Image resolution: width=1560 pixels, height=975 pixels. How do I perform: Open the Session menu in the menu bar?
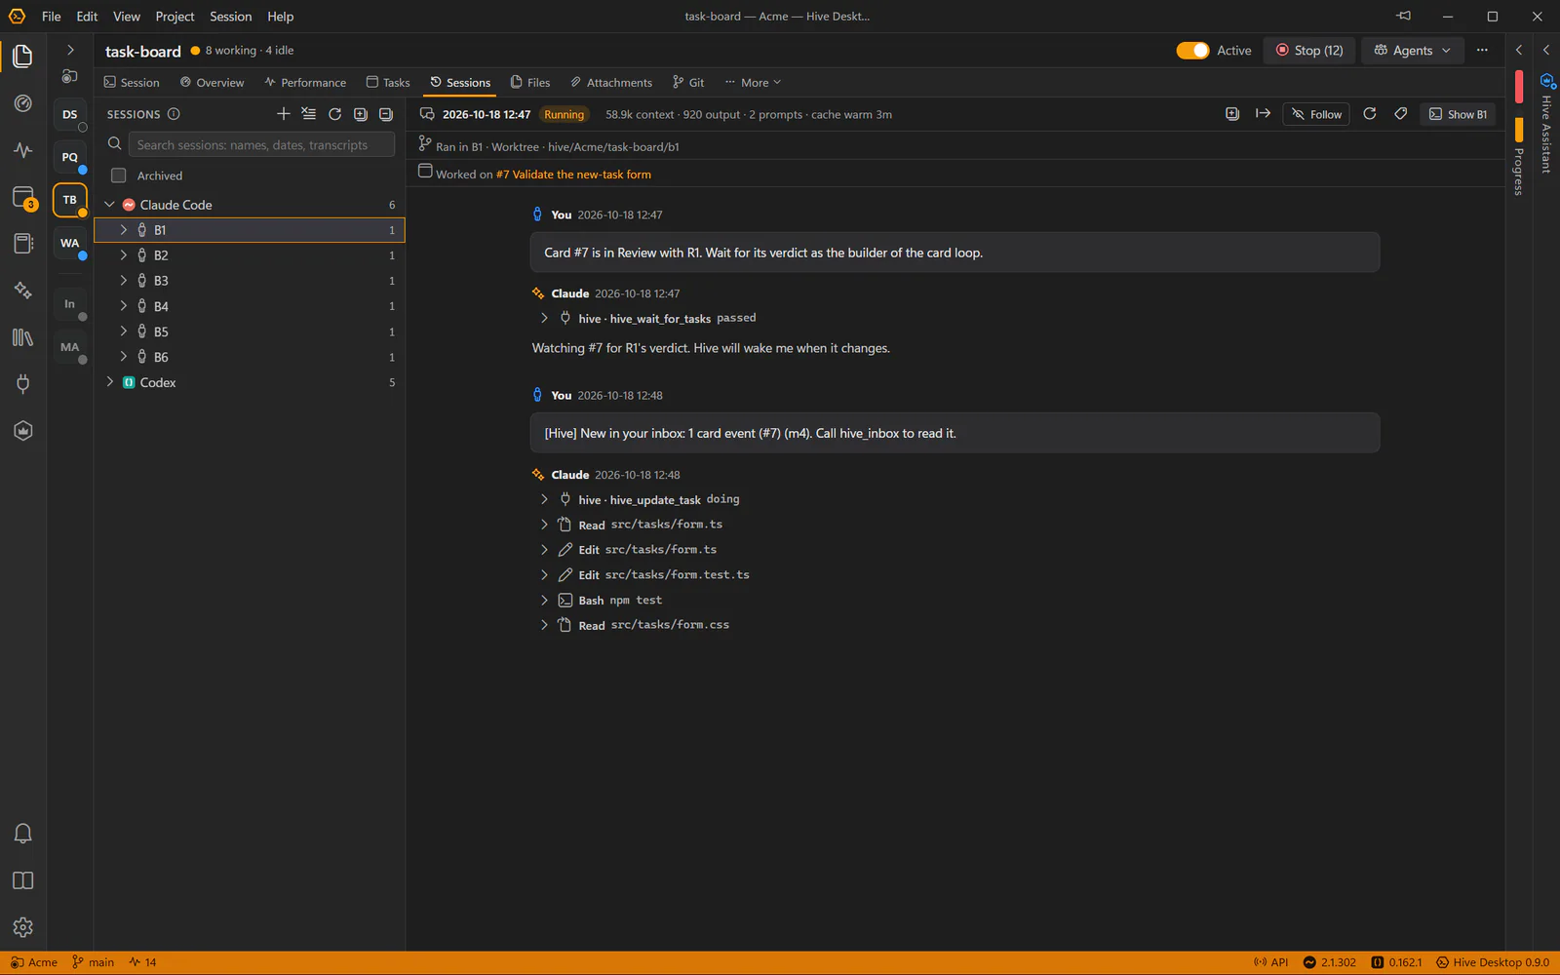coord(230,17)
